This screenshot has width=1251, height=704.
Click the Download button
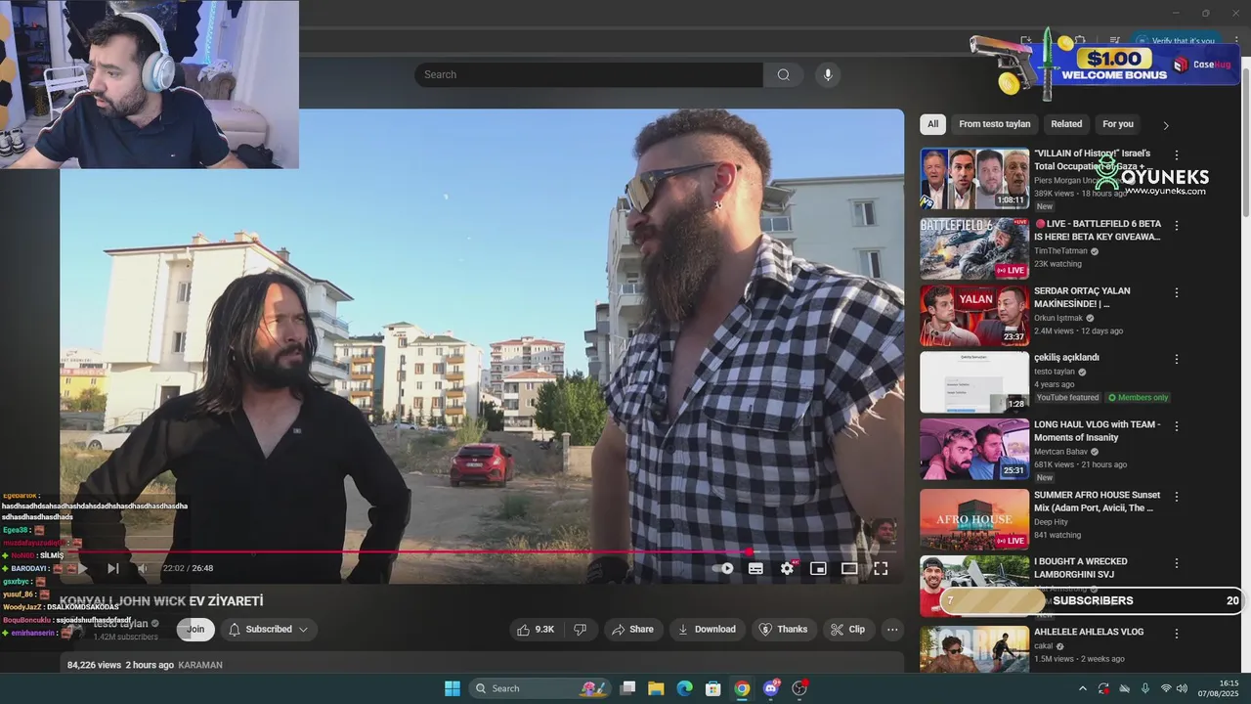pos(707,630)
